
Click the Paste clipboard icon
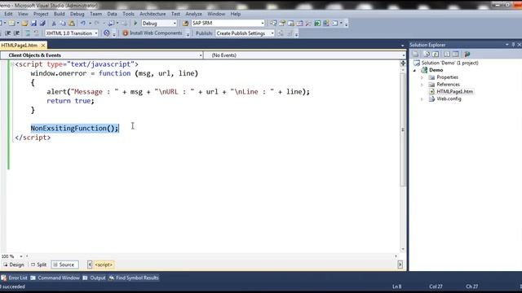(72, 24)
